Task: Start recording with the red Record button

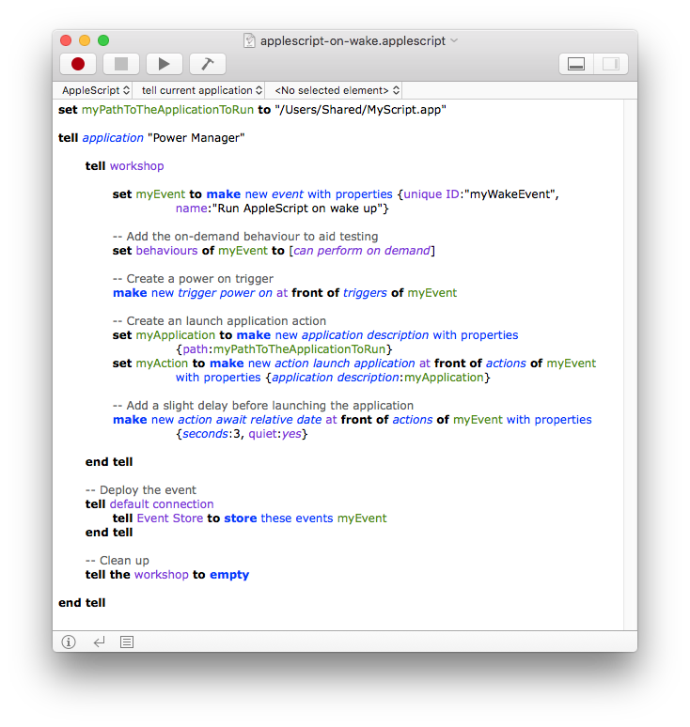Action: [x=78, y=64]
